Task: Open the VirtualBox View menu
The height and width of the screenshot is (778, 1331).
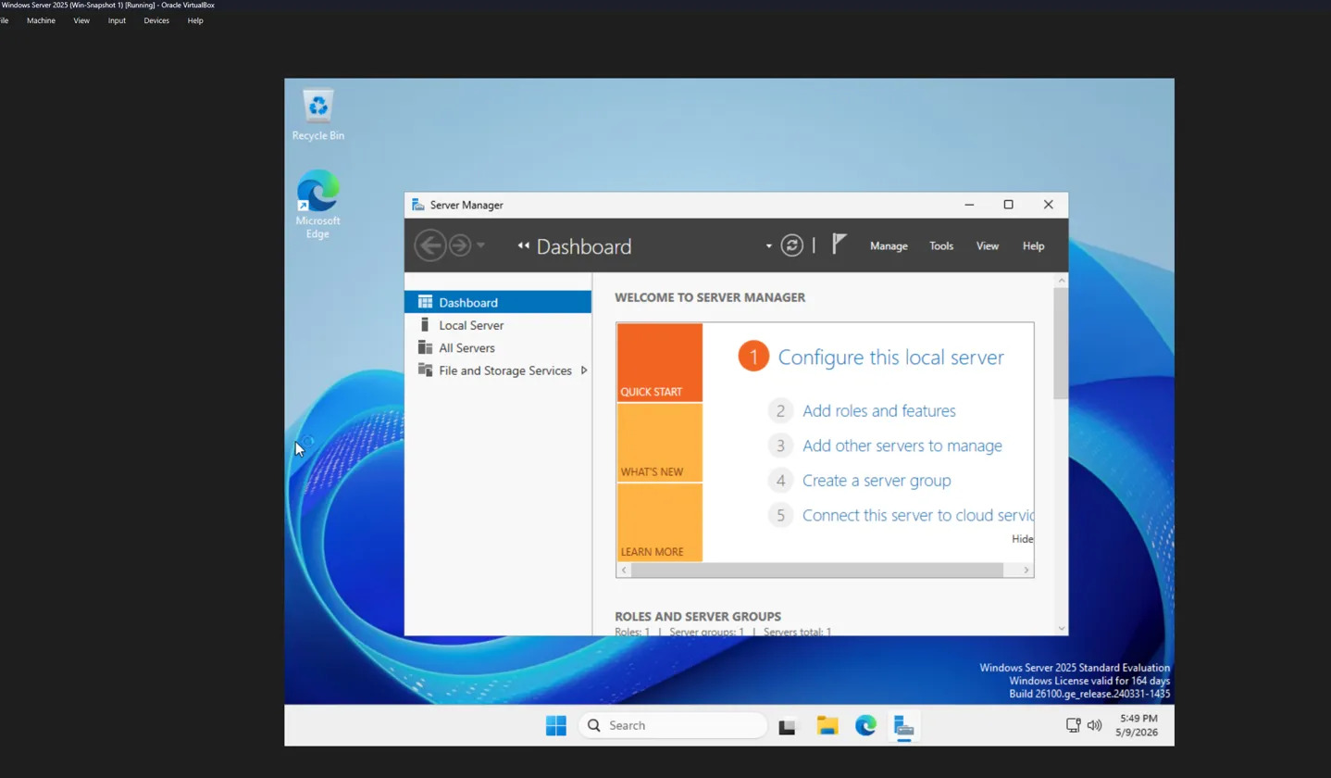Action: (81, 20)
